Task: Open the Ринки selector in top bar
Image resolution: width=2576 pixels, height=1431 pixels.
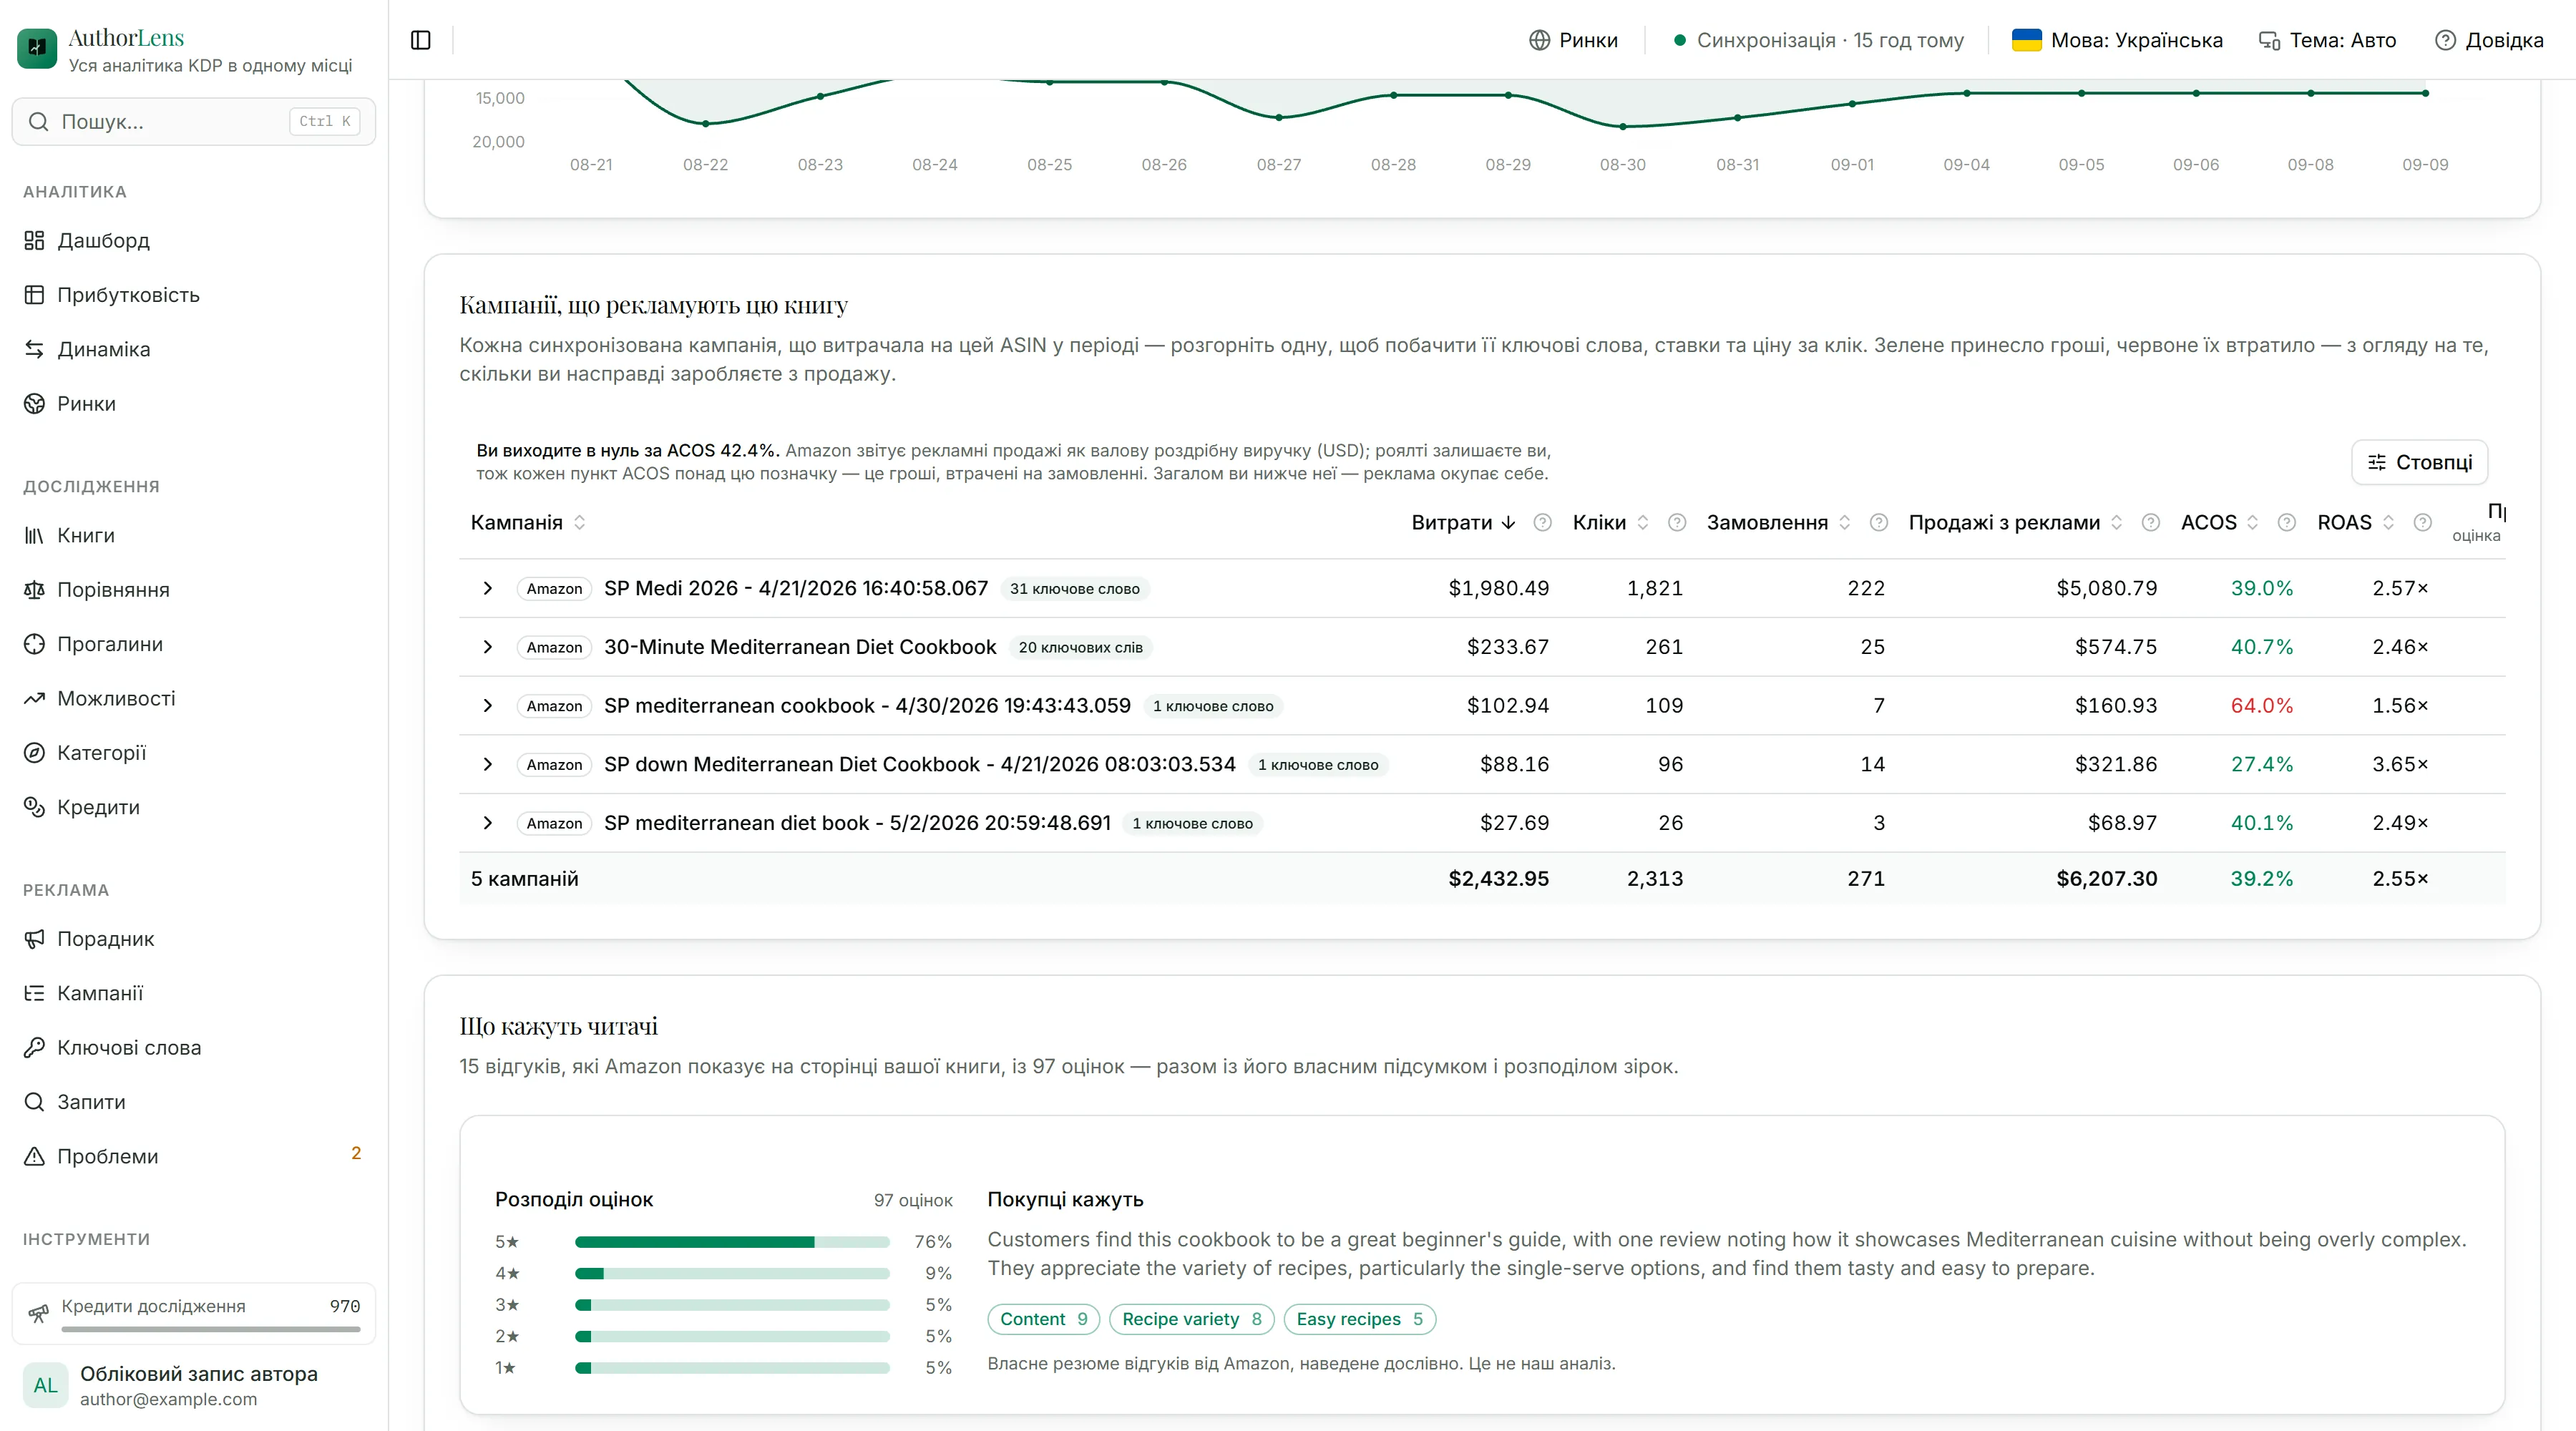Action: tap(1574, 40)
